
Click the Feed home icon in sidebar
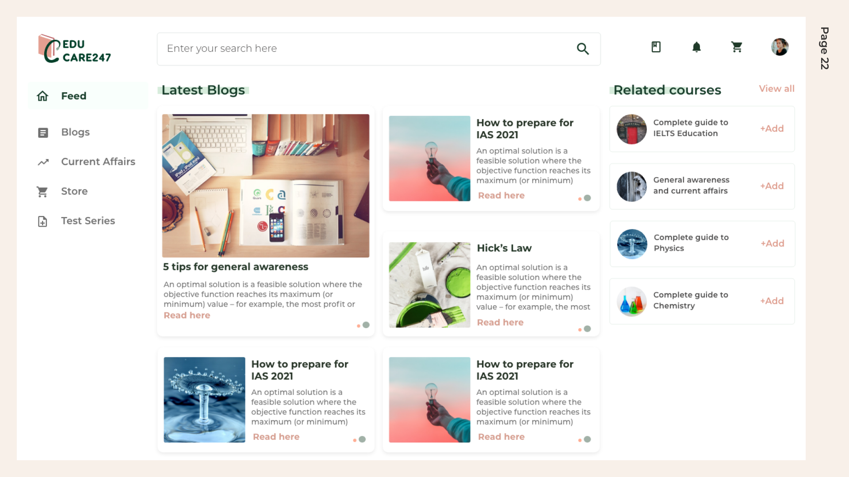pos(42,96)
